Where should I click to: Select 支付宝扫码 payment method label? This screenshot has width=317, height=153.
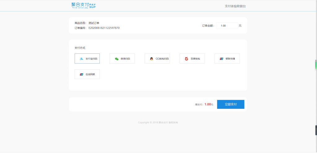[x=91, y=59]
